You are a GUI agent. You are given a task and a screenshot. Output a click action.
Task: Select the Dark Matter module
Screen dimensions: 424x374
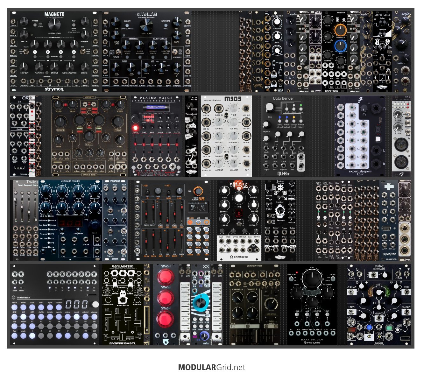pos(123,304)
